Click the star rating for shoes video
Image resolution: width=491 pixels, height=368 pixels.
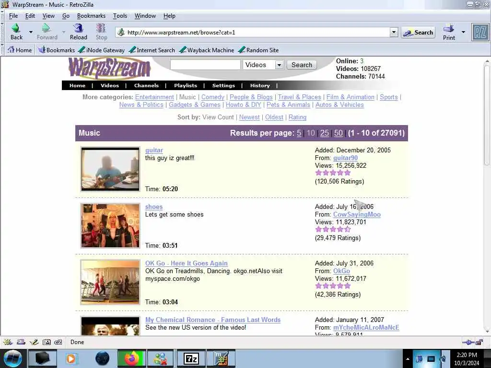click(333, 230)
